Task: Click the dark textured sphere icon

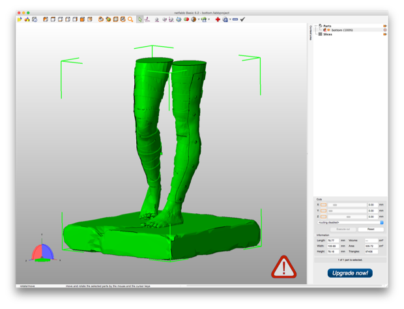Action: (x=194, y=20)
